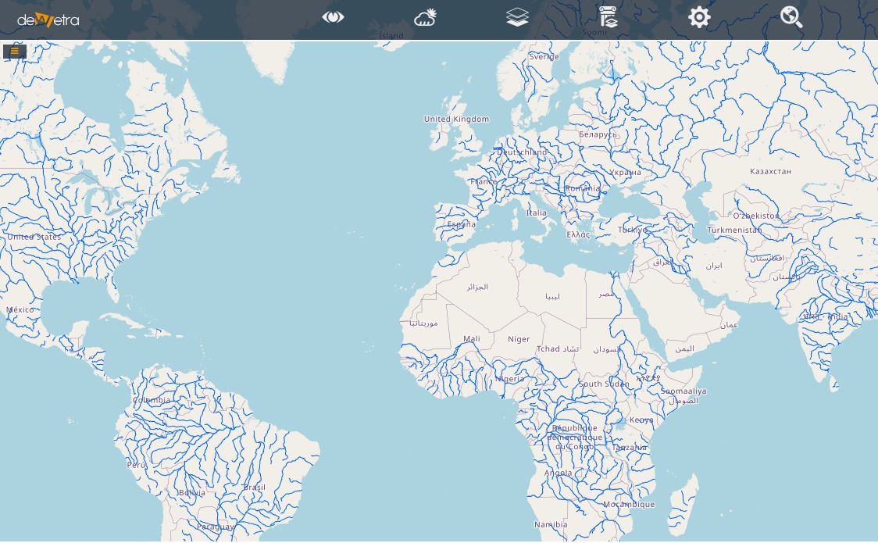This screenshot has width=878, height=543.
Task: Select the Brasil label on the map
Action: pos(254,487)
